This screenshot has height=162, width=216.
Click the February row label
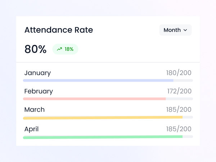click(39, 91)
